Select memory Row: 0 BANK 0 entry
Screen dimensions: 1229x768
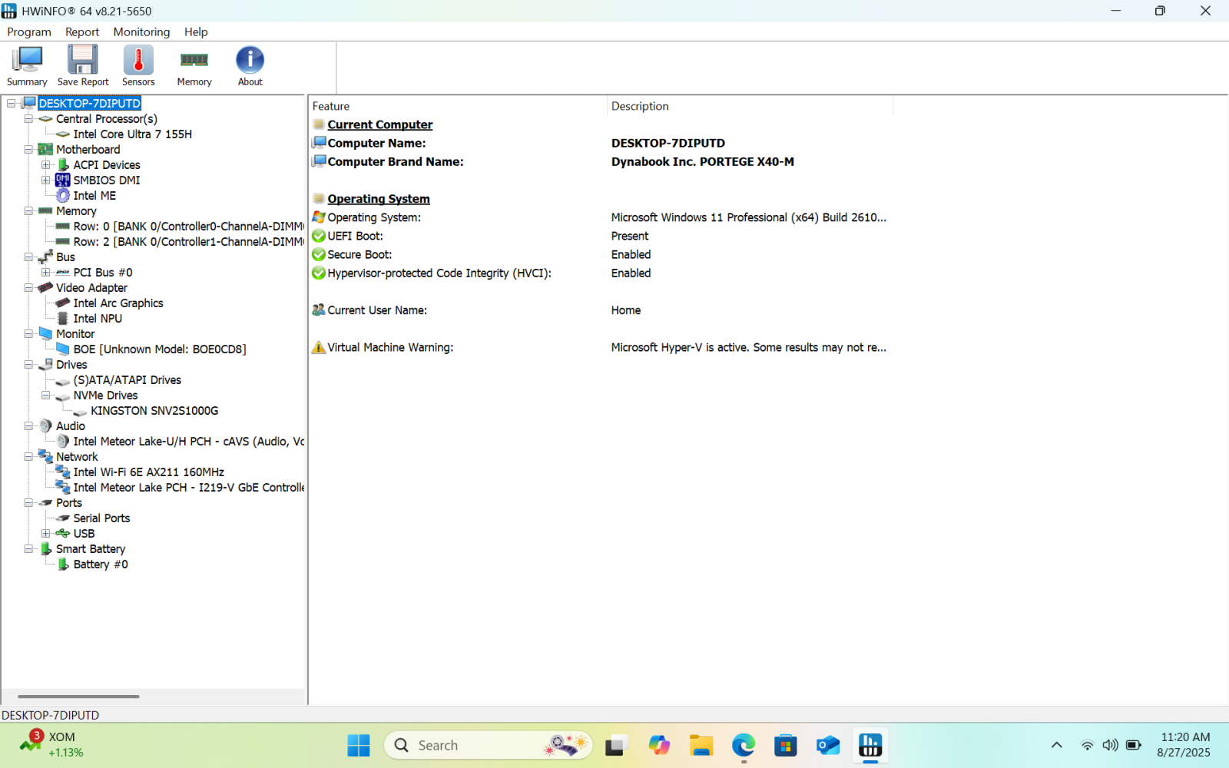(188, 226)
